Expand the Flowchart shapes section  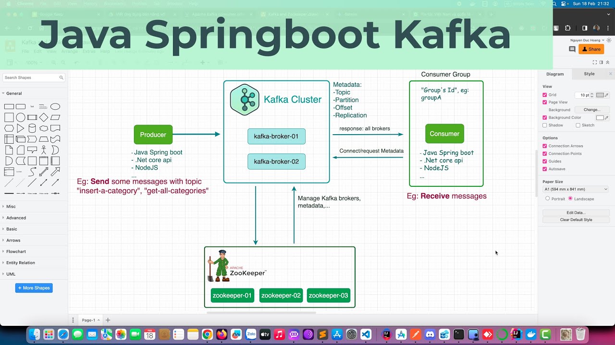34,252
